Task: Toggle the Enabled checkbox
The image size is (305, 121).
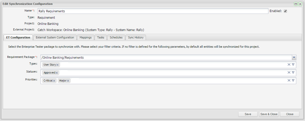Action: tap(285, 11)
